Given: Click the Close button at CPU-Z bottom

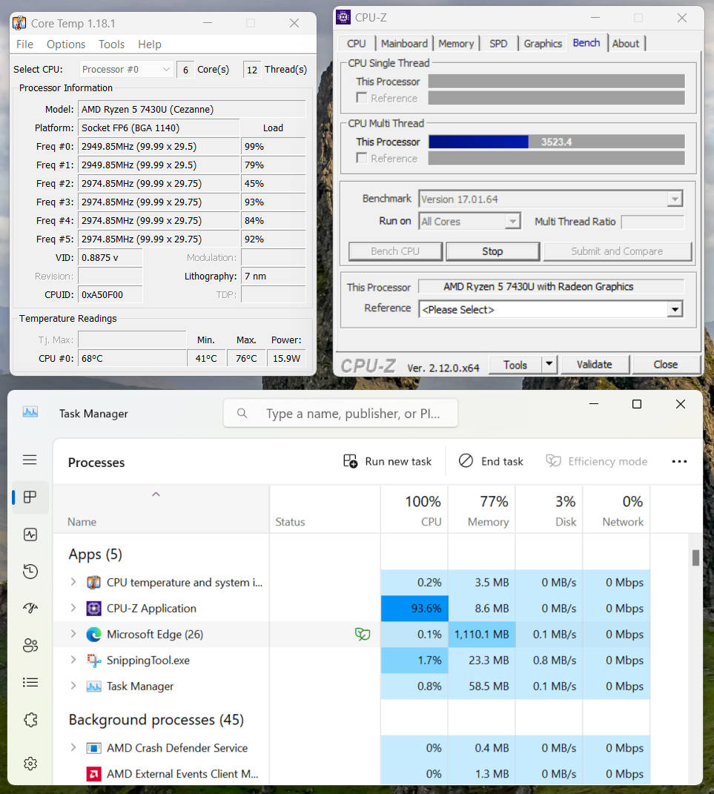Looking at the screenshot, I should coord(665,364).
